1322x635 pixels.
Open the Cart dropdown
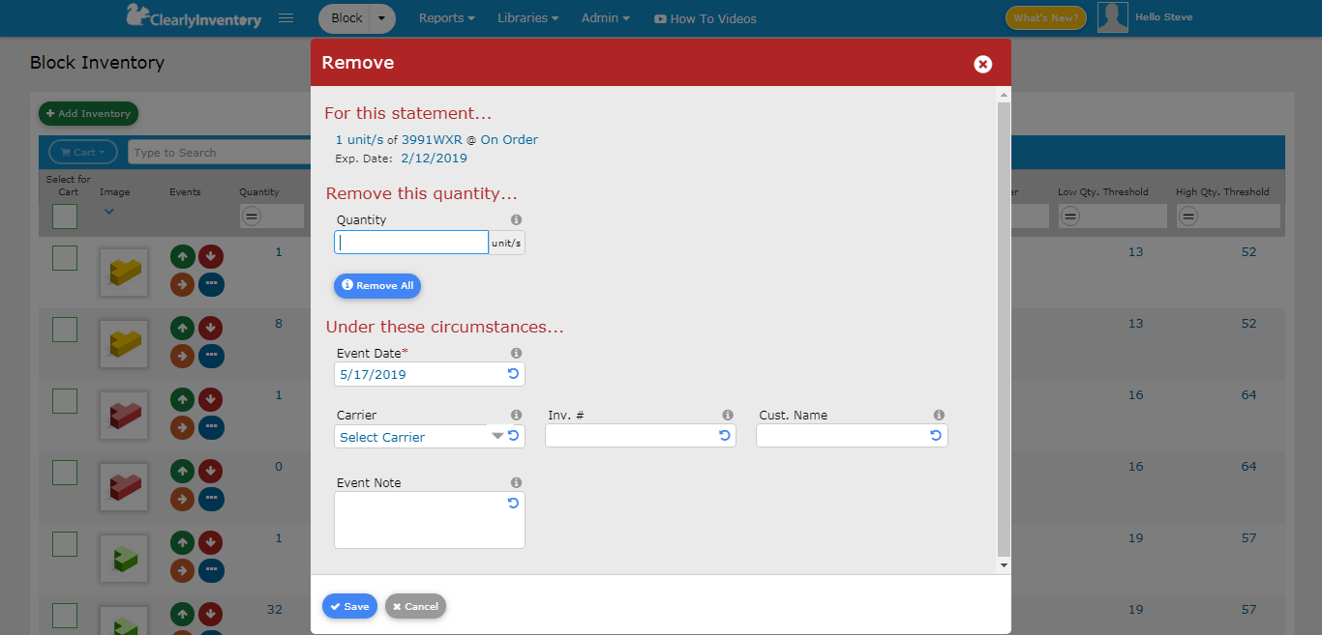coord(83,153)
